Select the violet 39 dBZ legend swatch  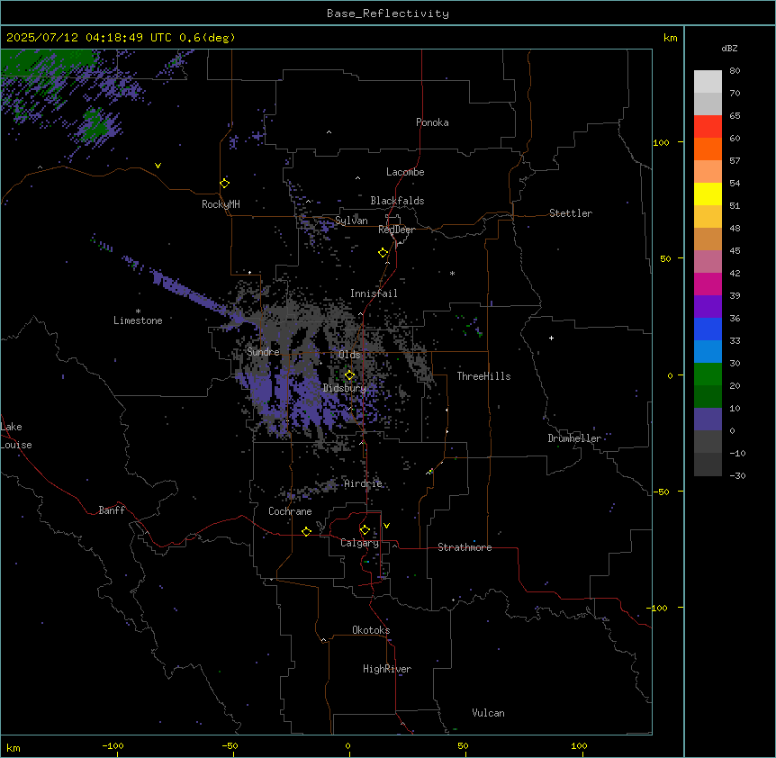(708, 307)
